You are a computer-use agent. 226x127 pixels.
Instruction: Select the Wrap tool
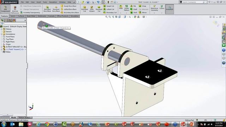[142, 6]
